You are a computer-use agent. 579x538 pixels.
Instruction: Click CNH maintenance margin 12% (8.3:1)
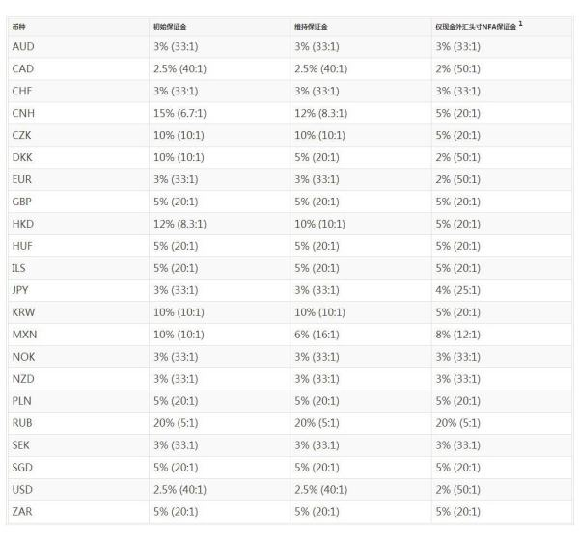pos(320,113)
